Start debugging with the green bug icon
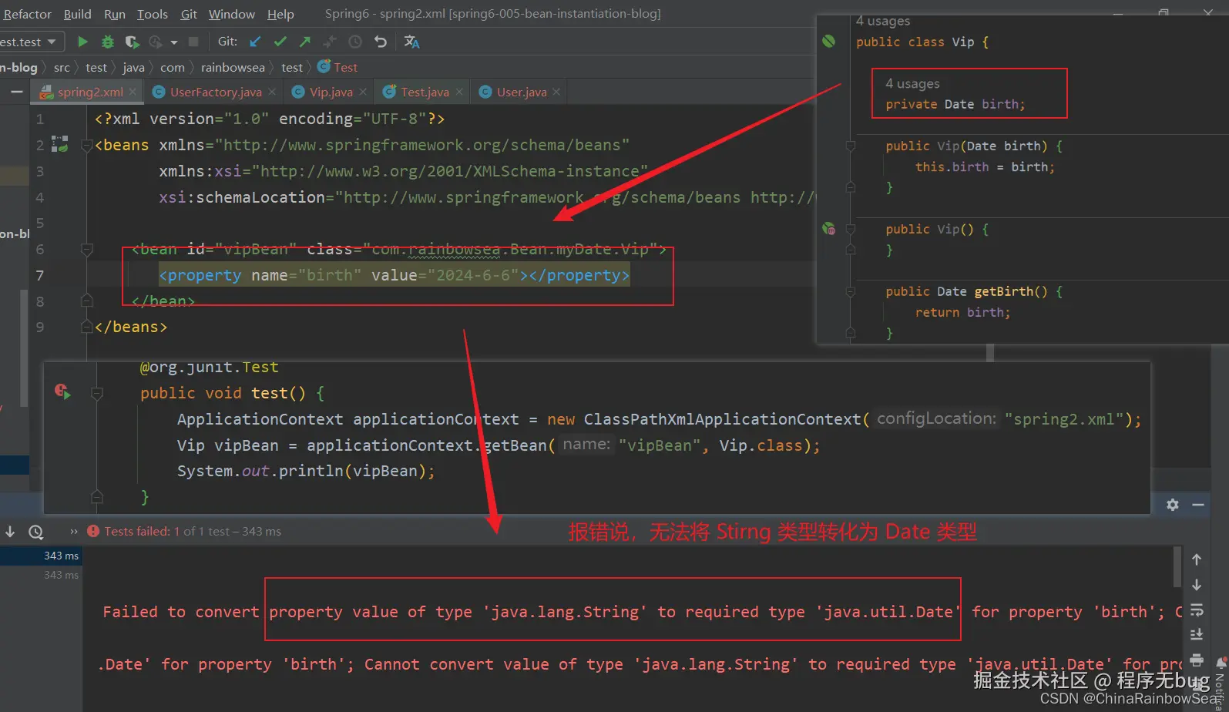The height and width of the screenshot is (712, 1229). (108, 42)
